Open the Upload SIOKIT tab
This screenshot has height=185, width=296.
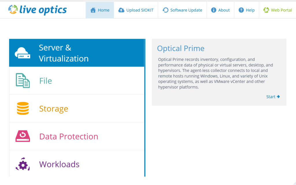(136, 10)
